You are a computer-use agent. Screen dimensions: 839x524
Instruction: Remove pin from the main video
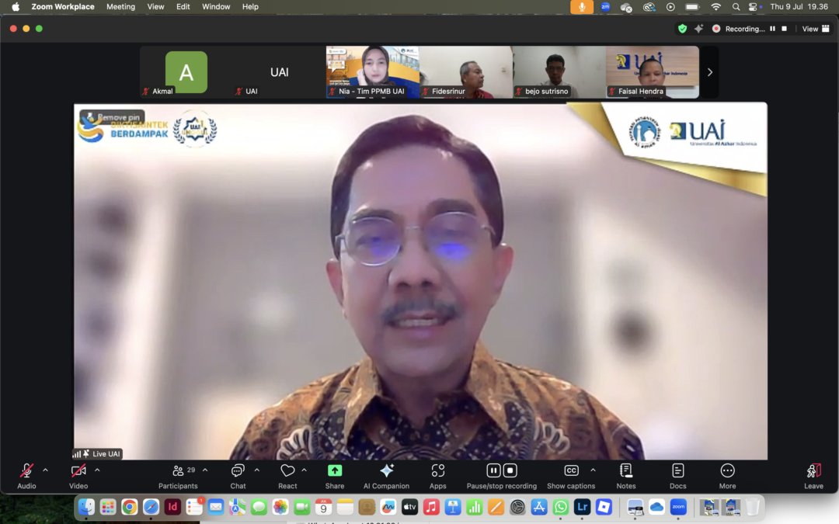click(x=113, y=117)
